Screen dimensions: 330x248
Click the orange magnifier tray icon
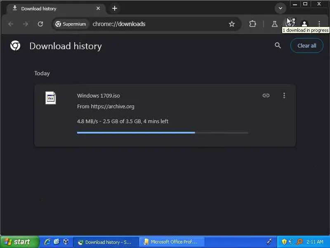[x=299, y=242]
